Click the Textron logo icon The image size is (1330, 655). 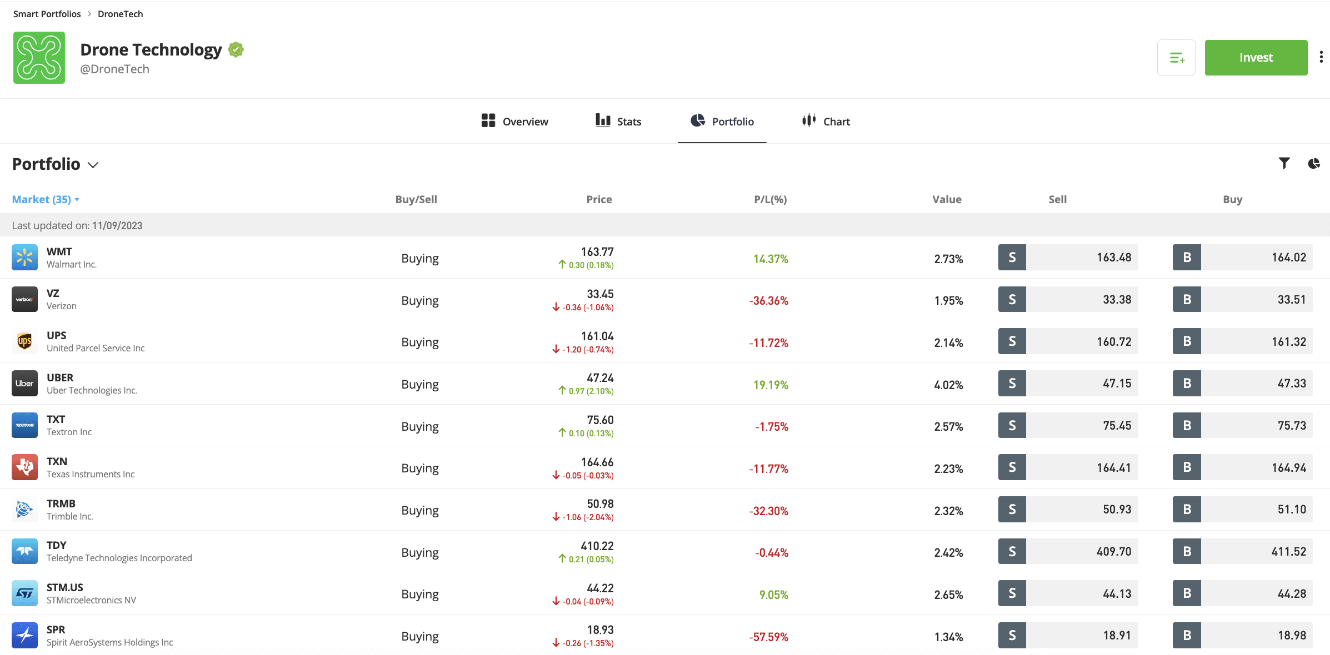pos(24,425)
